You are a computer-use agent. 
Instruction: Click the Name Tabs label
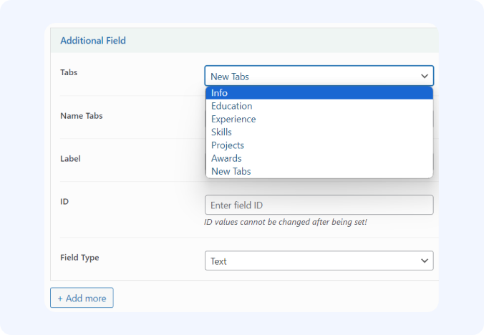pyautogui.click(x=82, y=116)
